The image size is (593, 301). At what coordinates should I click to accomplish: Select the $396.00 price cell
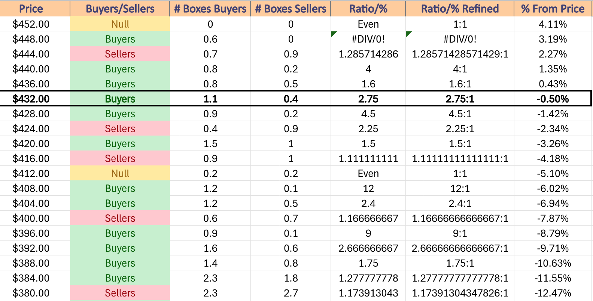(x=35, y=233)
